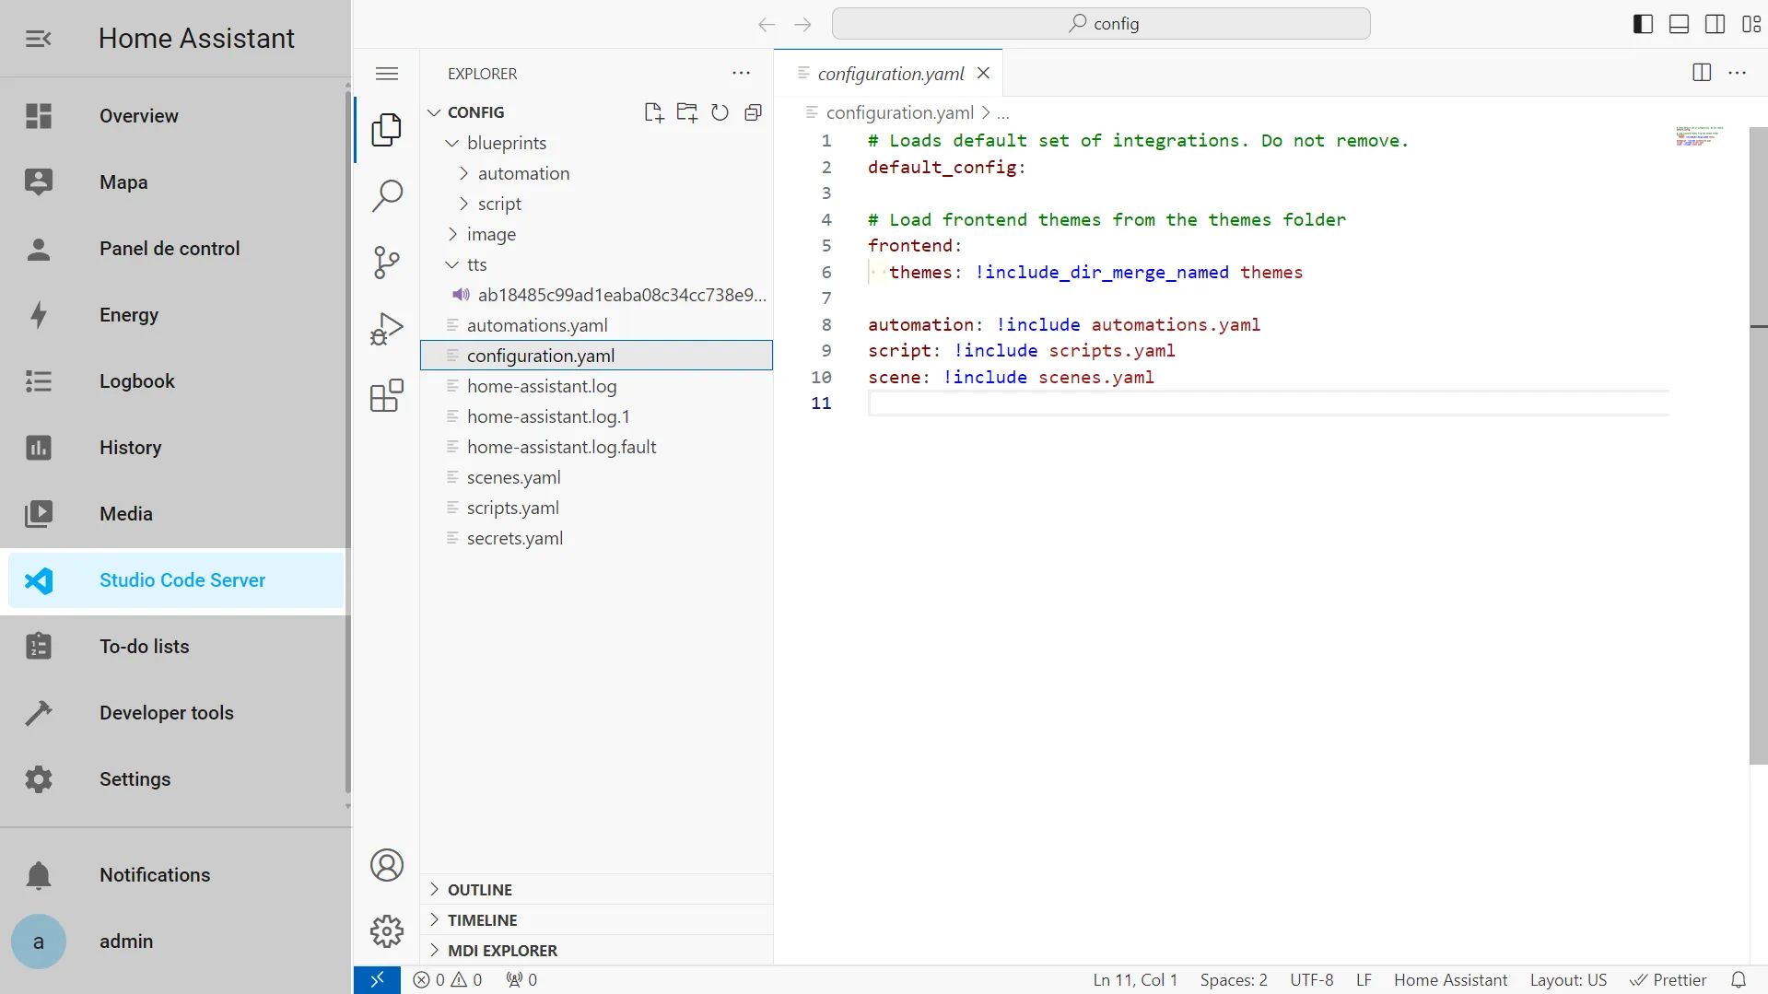Collapse all folders in Explorer

pyautogui.click(x=753, y=112)
